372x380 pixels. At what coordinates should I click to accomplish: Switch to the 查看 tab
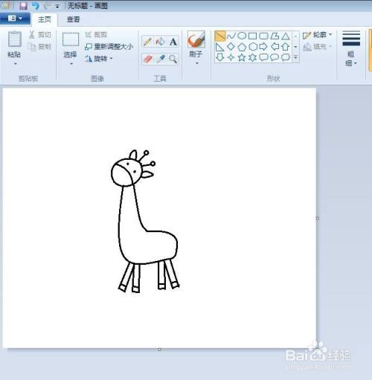click(74, 19)
